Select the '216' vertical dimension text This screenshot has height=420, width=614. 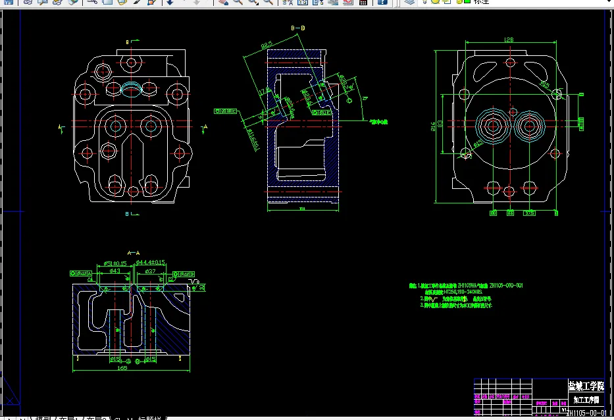tap(433, 126)
